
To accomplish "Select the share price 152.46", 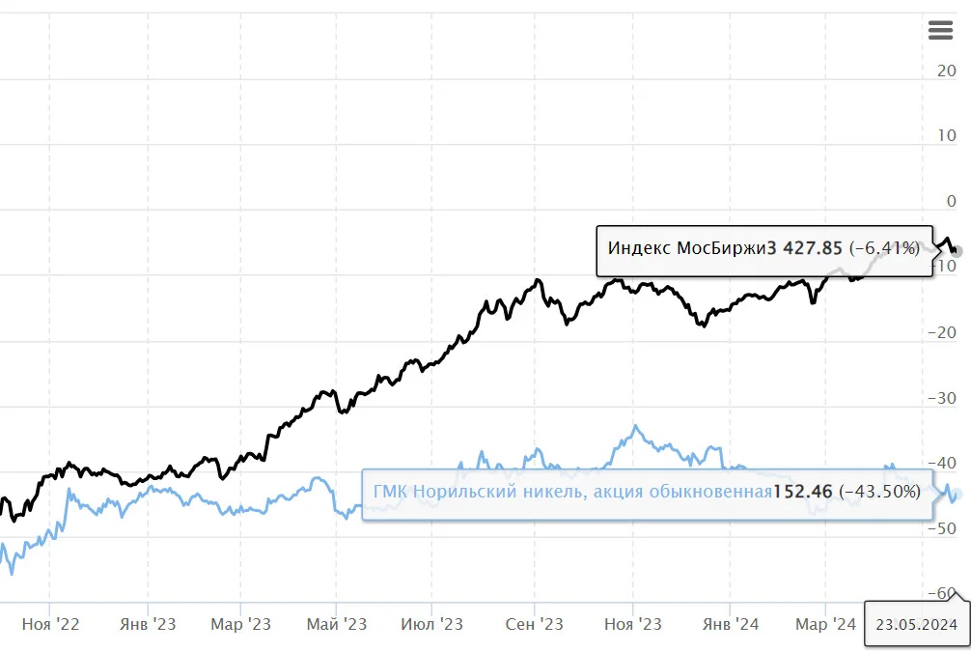I will coord(802,492).
